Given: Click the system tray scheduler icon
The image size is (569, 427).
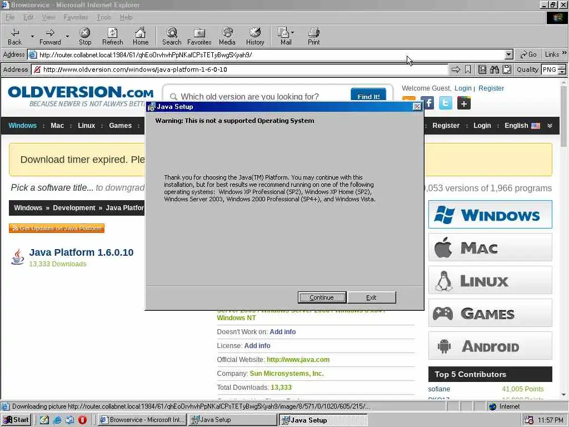Looking at the screenshot, I should point(529,420).
